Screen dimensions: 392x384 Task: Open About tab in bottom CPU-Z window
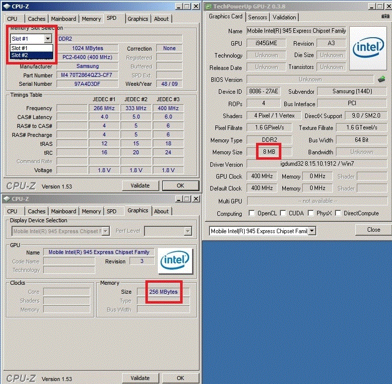(161, 211)
